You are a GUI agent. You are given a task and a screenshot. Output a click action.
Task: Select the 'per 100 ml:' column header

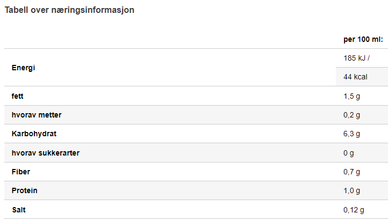363,39
